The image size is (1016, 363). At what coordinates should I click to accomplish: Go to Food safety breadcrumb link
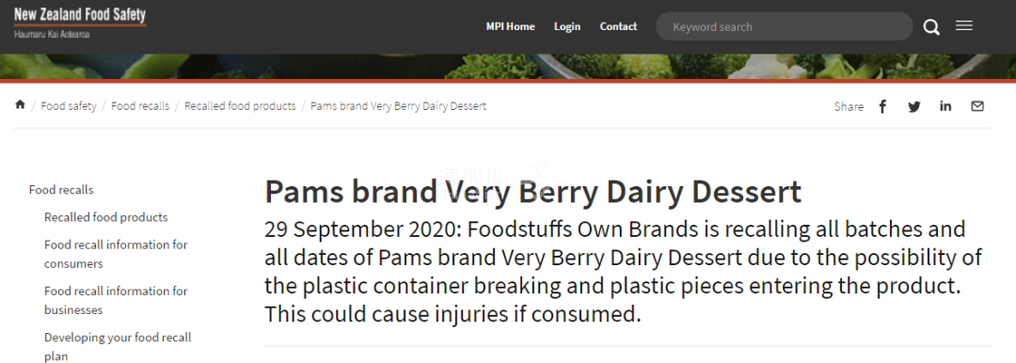pos(69,105)
